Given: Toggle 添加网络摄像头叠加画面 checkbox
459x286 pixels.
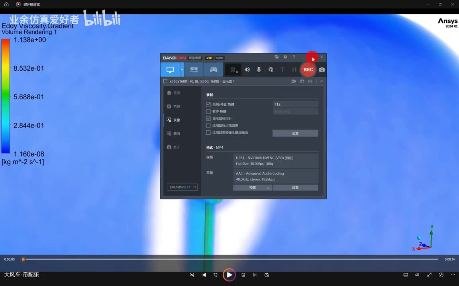Looking at the screenshot, I should click(x=208, y=133).
